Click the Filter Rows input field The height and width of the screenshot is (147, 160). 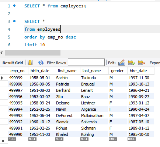coord(86,62)
